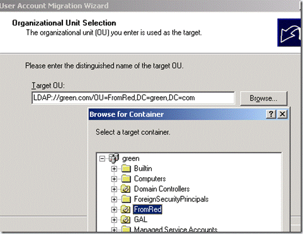
Task: Select the ForeignSecurityPrincipals container label
Action: pyautogui.click(x=171, y=199)
